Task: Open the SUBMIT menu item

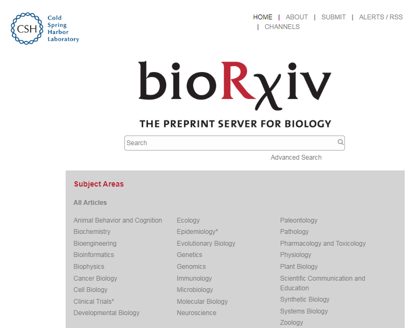Action: point(334,17)
